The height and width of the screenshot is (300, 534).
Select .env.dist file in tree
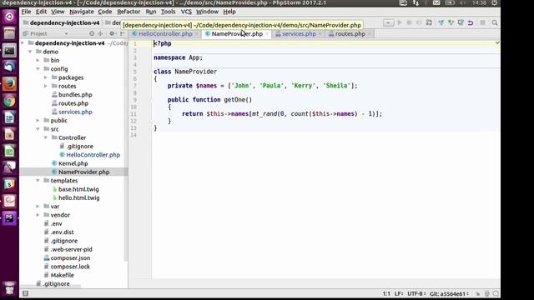coord(62,232)
